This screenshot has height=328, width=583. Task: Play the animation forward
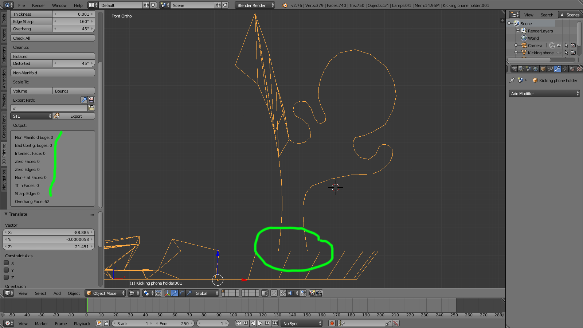coord(260,323)
